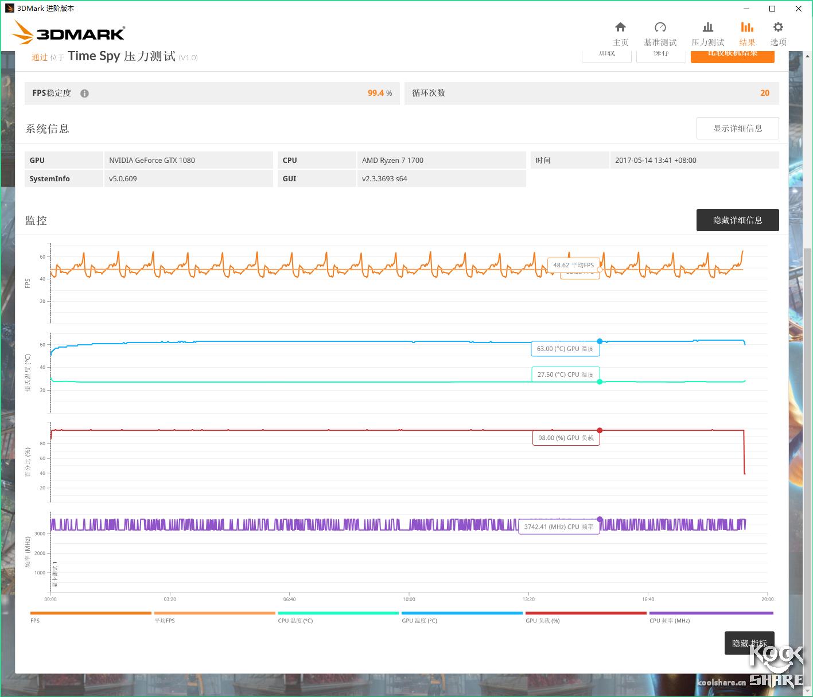Toggle the FPS graph legend entry
The image size is (813, 697).
tap(34, 620)
